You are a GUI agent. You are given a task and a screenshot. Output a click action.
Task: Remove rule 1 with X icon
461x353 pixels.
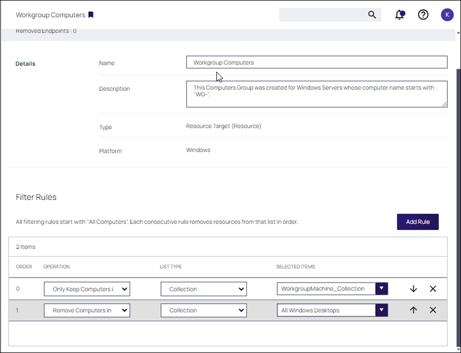point(433,310)
